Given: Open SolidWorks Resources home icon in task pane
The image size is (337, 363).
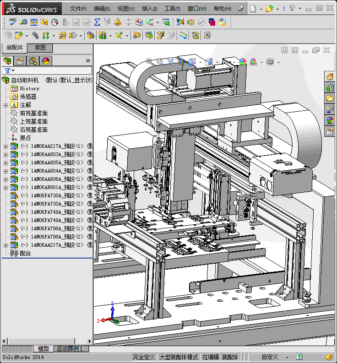Looking at the screenshot, I should [x=330, y=76].
